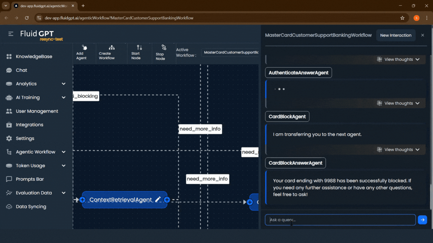Select User Management in sidebar
Viewport: 433px width, 243px height.
coord(37,111)
